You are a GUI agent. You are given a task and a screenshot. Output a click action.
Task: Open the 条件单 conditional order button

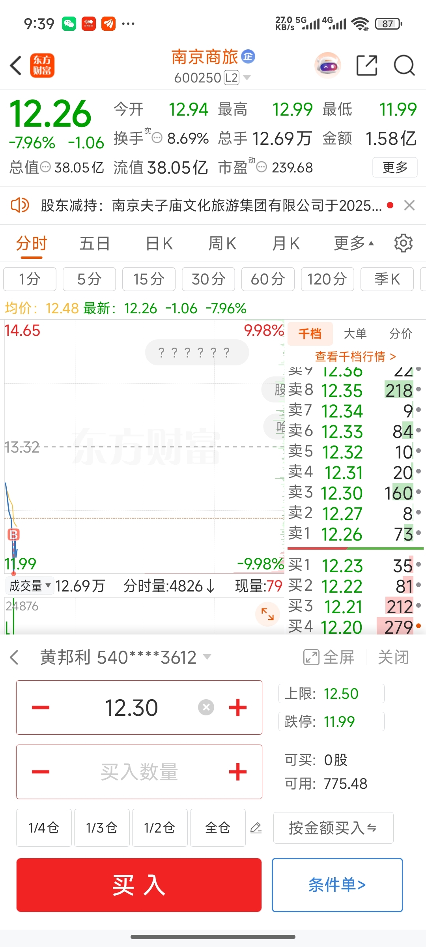[337, 885]
